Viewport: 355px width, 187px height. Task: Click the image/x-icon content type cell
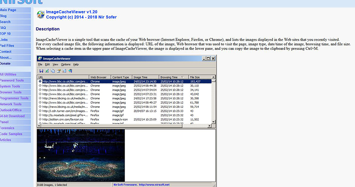pos(120,119)
